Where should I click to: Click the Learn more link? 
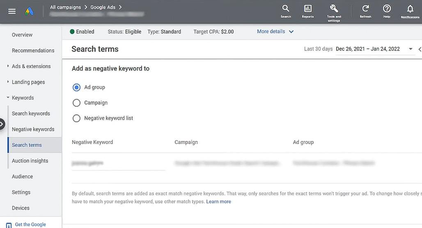pyautogui.click(x=218, y=202)
